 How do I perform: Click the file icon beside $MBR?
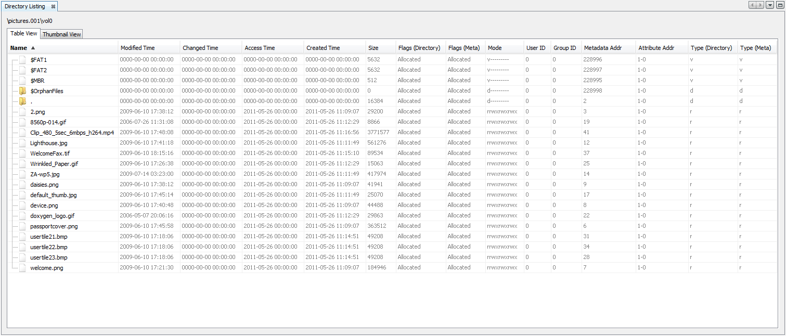click(x=22, y=80)
